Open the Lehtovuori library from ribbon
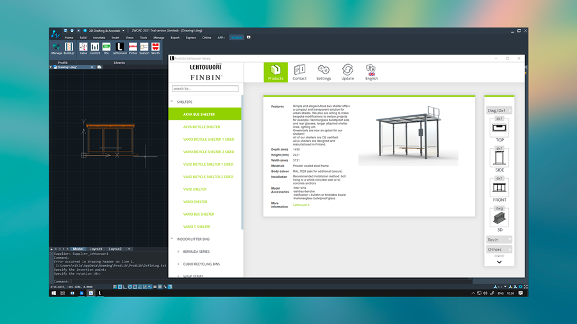577x324 pixels. click(120, 49)
